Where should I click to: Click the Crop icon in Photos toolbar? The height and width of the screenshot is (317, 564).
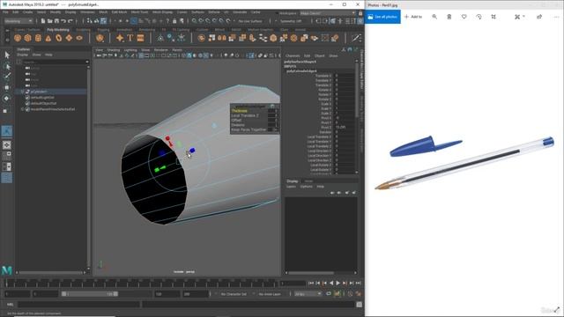tap(493, 17)
